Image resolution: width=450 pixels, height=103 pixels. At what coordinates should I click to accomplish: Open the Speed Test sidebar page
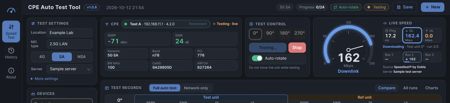point(11,31)
